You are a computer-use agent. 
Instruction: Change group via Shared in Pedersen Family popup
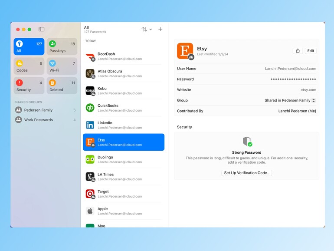290,100
